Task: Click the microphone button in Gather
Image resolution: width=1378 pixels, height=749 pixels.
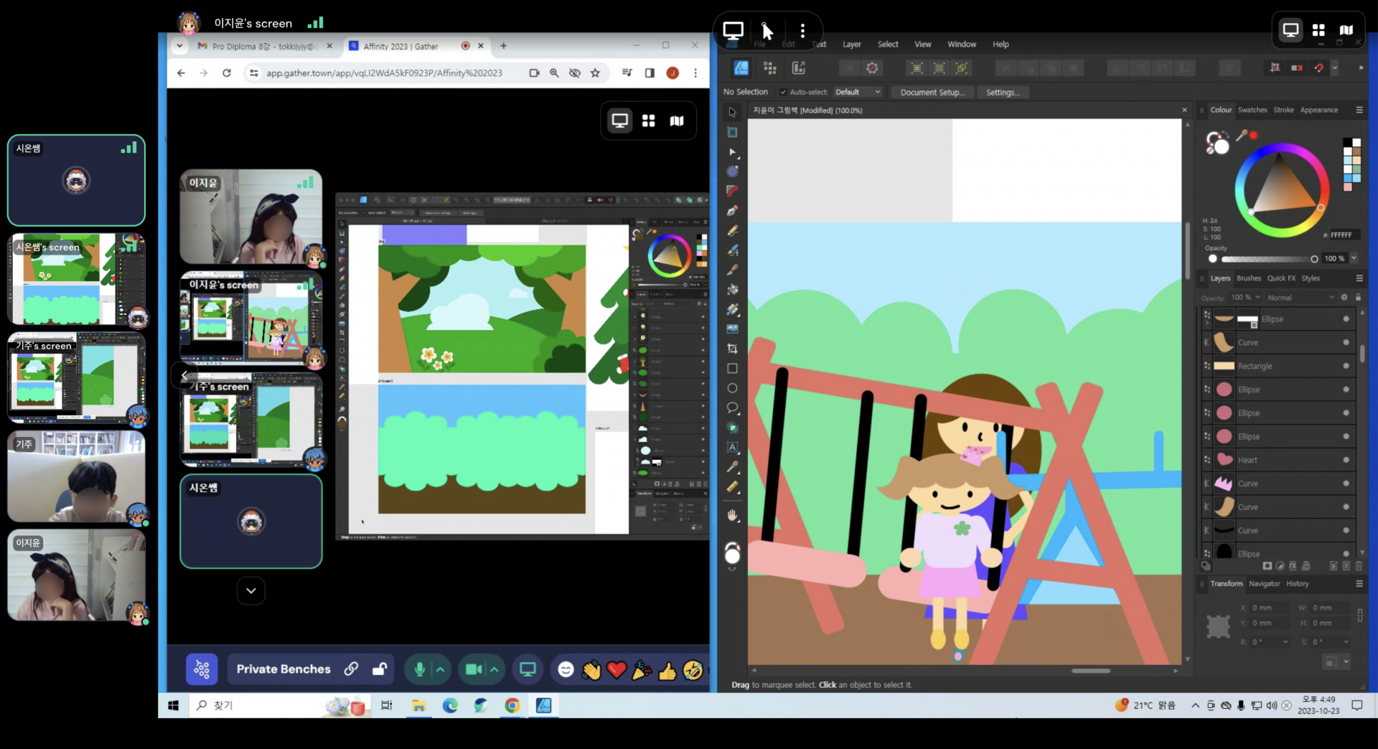Action: click(x=420, y=669)
